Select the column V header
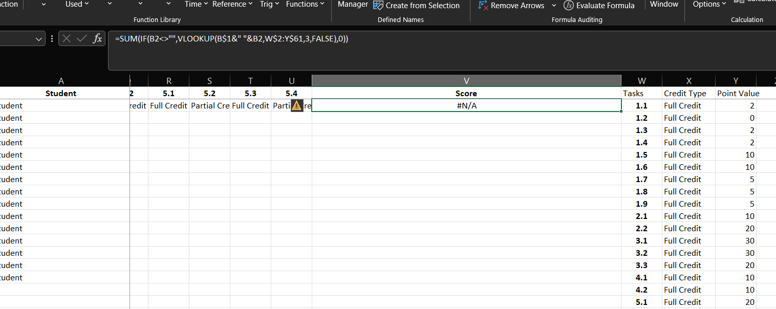 pyautogui.click(x=466, y=80)
